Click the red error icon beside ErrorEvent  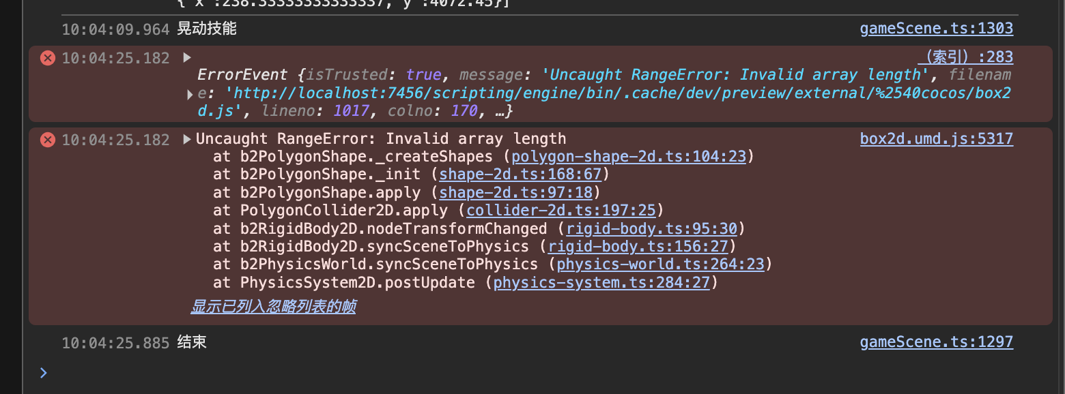click(47, 58)
